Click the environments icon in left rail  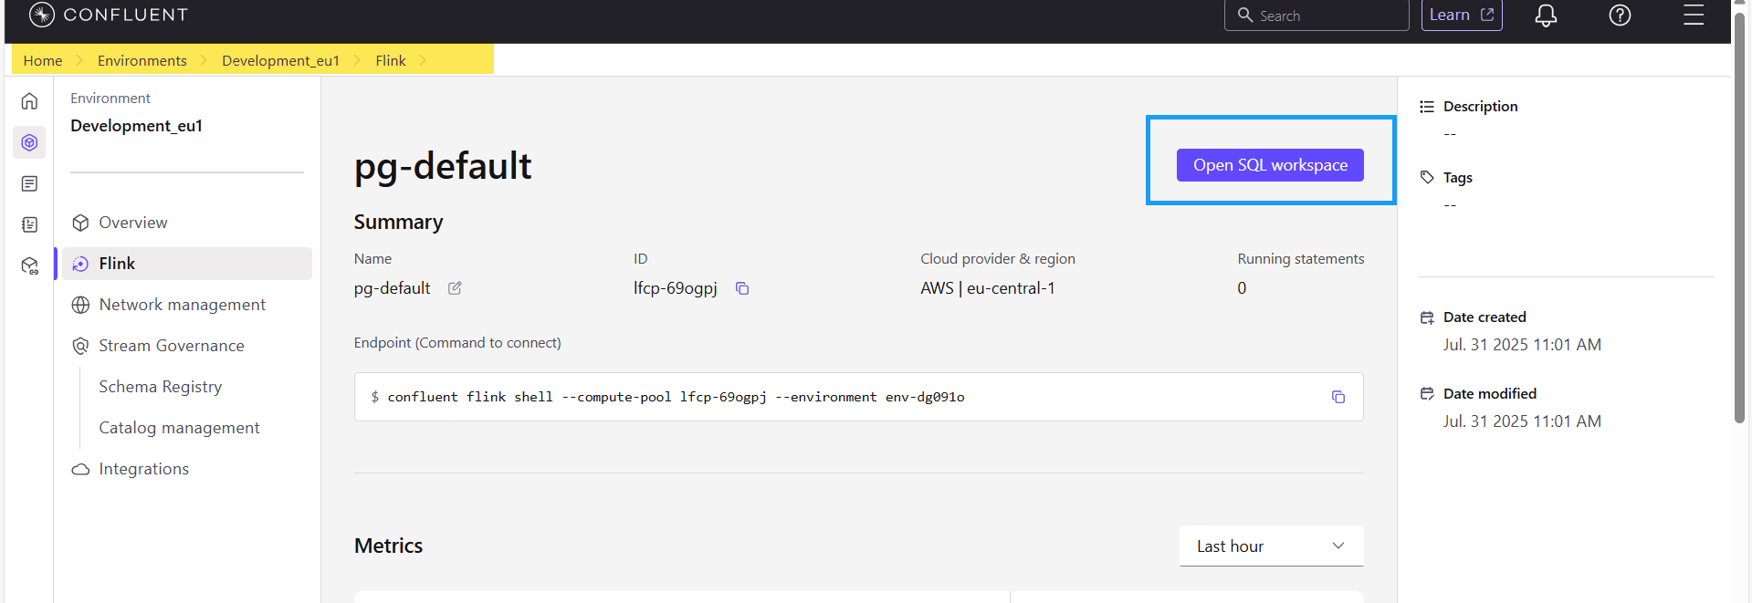(x=29, y=142)
